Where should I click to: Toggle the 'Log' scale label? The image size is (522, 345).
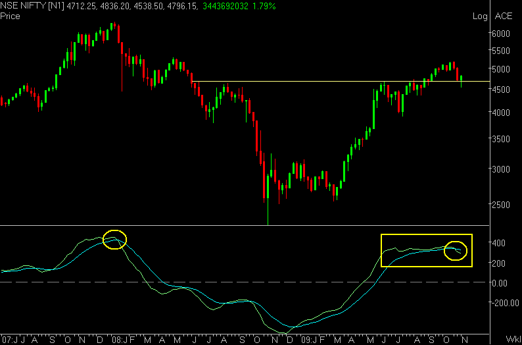coord(480,16)
